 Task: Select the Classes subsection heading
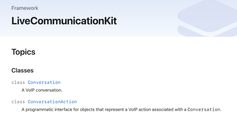(x=23, y=70)
